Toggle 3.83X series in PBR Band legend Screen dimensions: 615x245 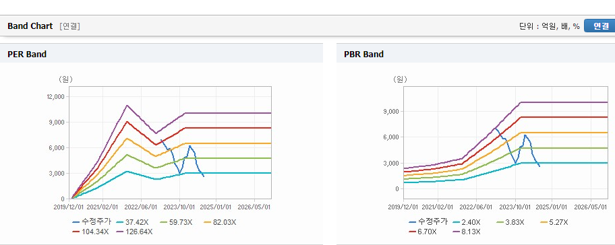pos(510,222)
